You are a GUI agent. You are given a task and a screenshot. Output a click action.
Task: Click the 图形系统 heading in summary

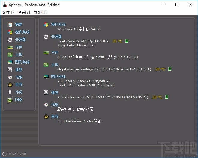(x=58, y=76)
